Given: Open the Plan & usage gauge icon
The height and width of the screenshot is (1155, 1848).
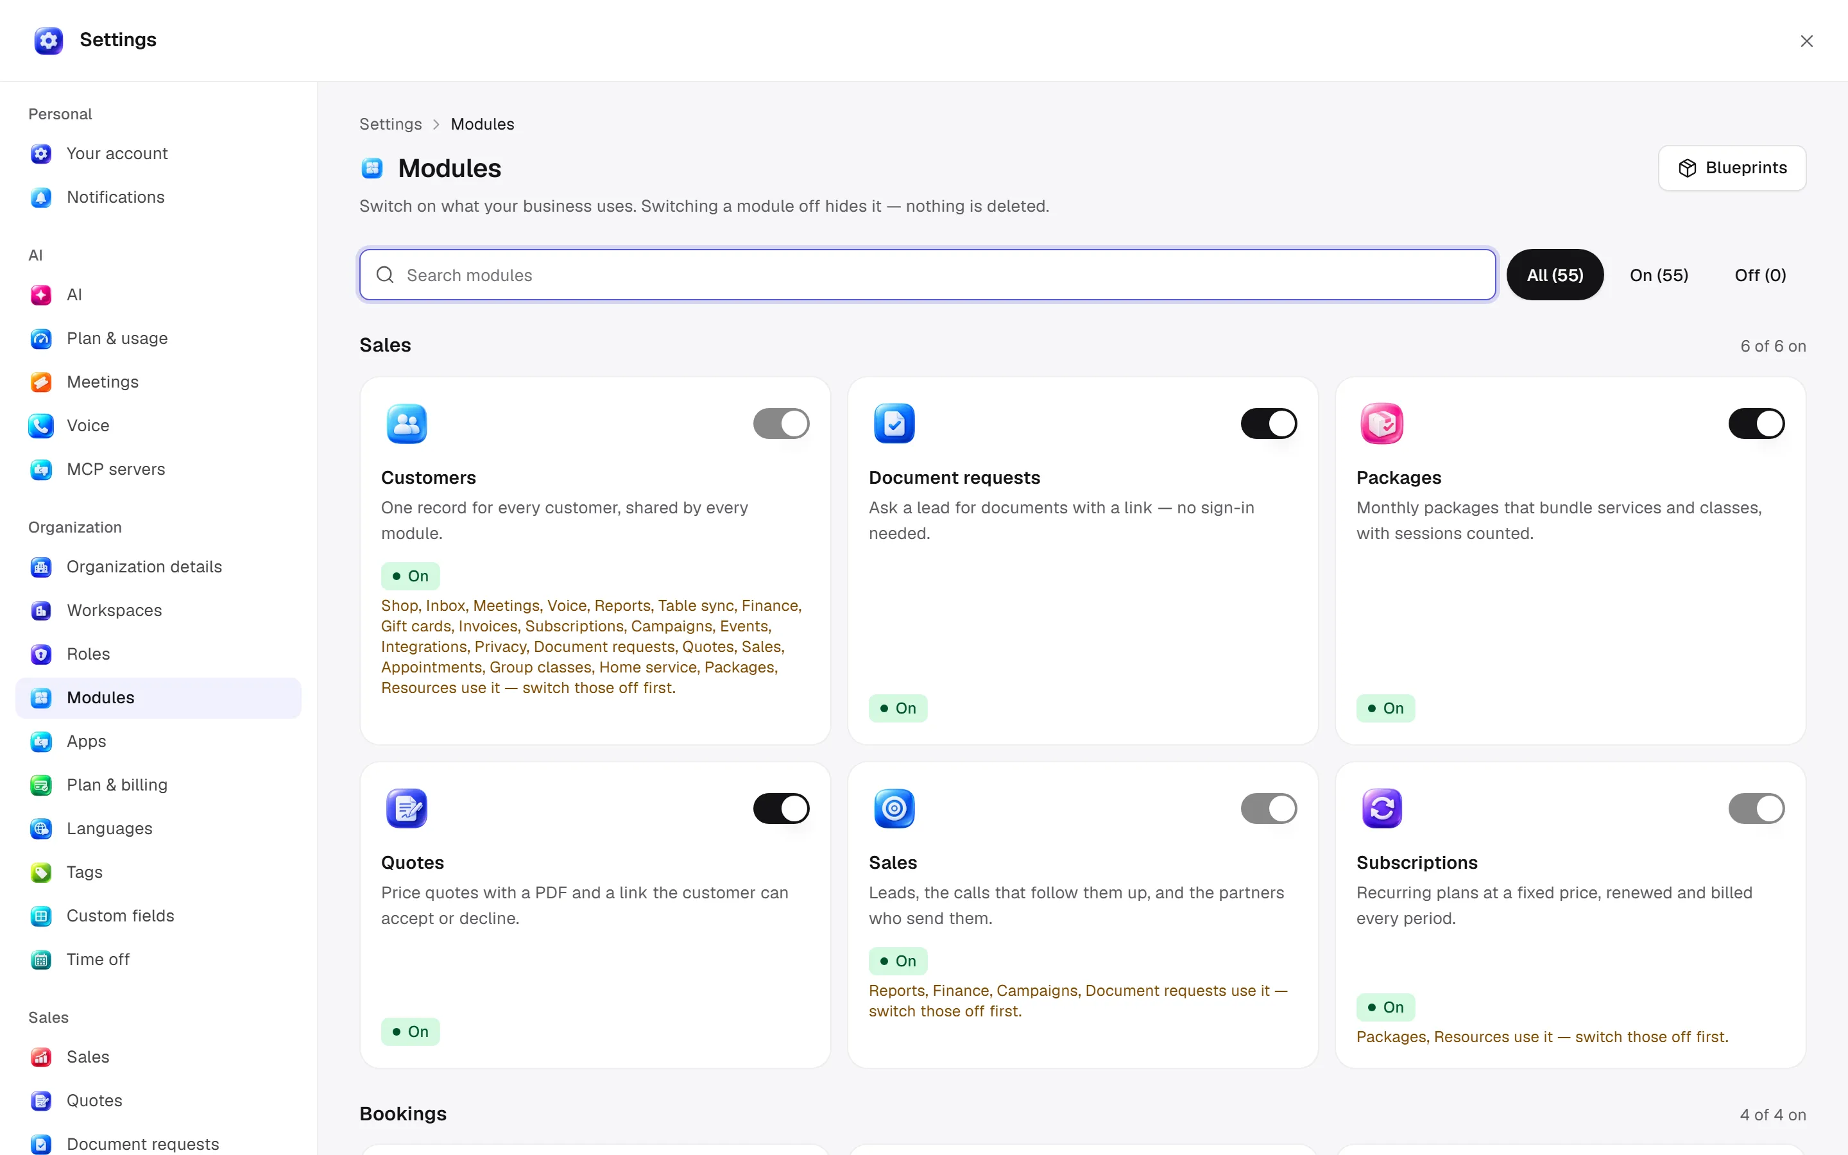Looking at the screenshot, I should 41,338.
